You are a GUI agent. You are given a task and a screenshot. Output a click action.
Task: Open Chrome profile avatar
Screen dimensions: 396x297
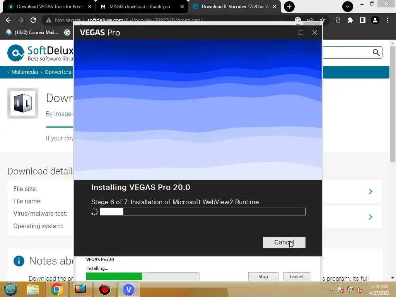click(375, 20)
